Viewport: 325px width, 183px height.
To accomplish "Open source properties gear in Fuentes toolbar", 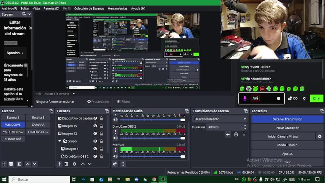I will pyautogui.click(x=75, y=164).
